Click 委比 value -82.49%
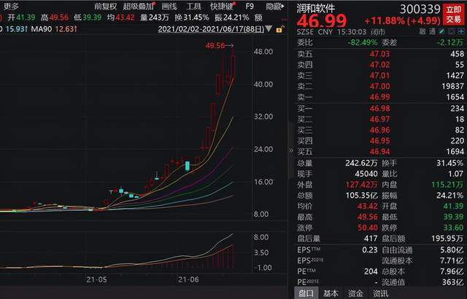 [x=362, y=43]
